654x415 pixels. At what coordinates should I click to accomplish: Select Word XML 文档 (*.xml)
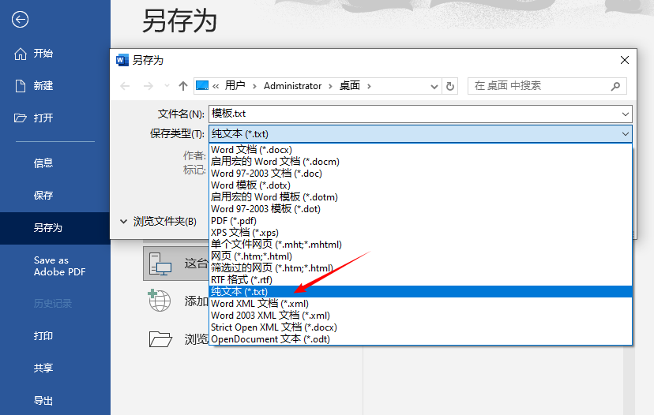point(420,303)
